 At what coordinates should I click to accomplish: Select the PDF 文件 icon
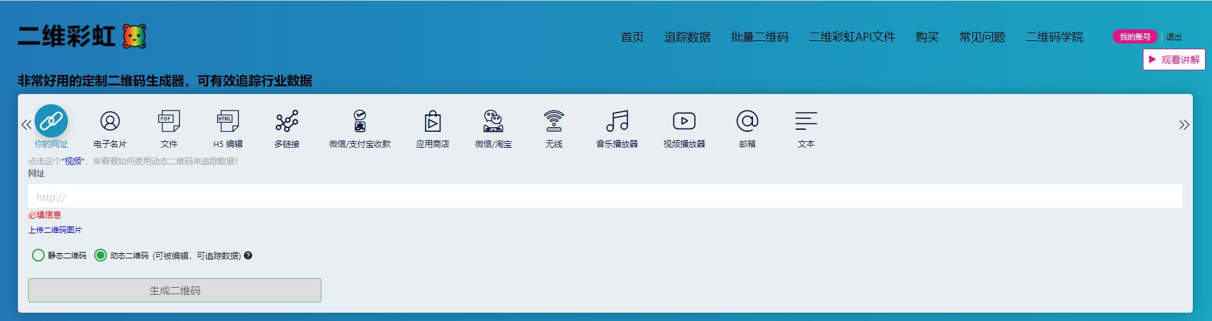pos(169,121)
